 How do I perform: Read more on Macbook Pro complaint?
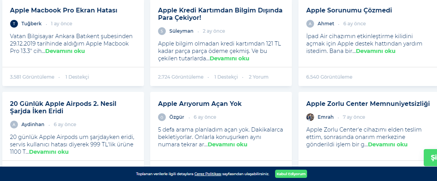[x=65, y=51]
